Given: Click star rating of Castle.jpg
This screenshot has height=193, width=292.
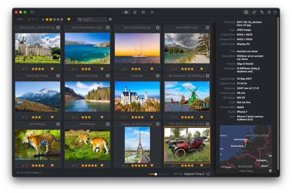Looking at the screenshot, I should 138,117.
